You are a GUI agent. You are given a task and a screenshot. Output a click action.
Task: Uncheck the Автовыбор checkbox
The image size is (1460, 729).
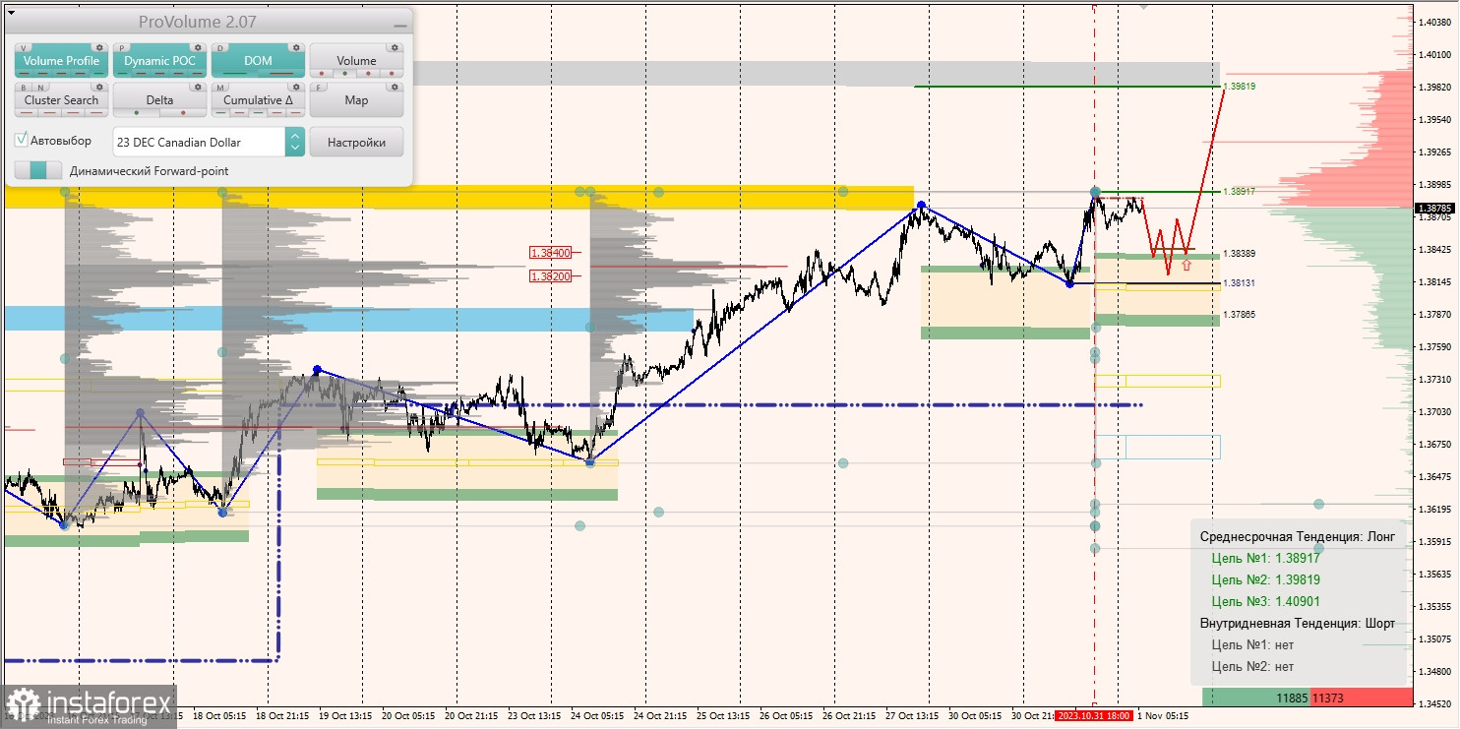[x=21, y=140]
